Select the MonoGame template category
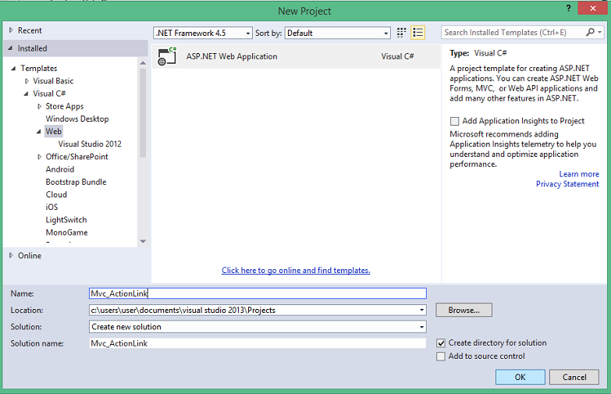Viewport: 611px width, 394px height. (x=66, y=232)
